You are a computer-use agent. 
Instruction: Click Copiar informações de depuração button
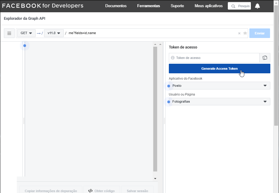51,190
